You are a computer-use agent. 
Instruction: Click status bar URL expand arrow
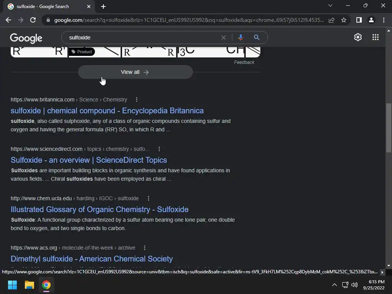point(382,272)
